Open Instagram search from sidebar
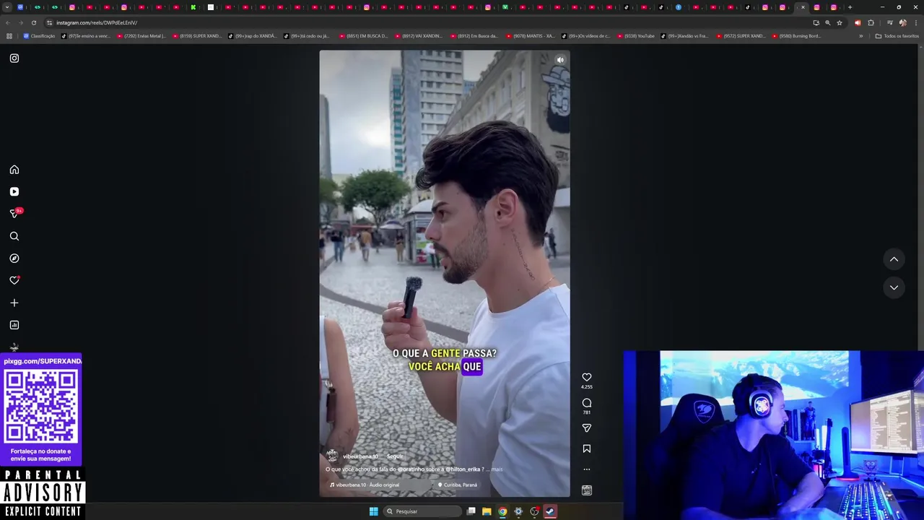 tap(14, 236)
